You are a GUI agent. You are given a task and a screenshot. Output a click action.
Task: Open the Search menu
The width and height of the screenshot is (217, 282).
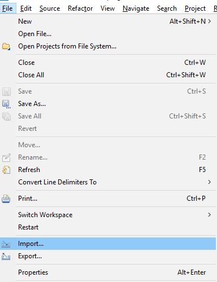coord(167,8)
